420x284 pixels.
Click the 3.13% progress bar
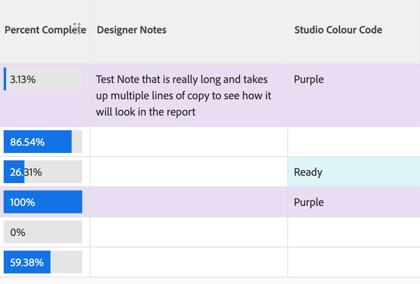(x=43, y=79)
